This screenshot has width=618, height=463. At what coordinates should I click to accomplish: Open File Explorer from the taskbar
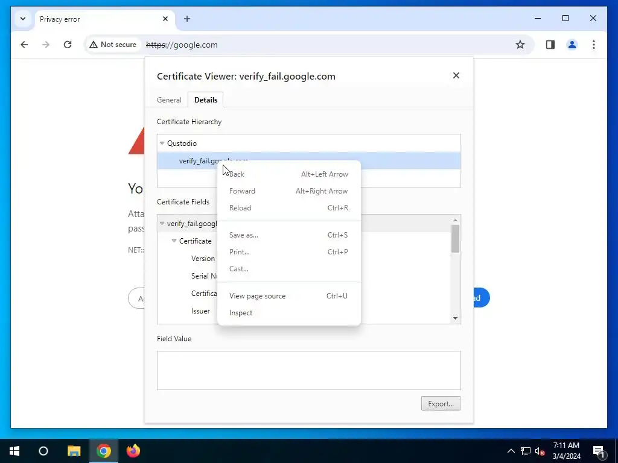click(74, 451)
